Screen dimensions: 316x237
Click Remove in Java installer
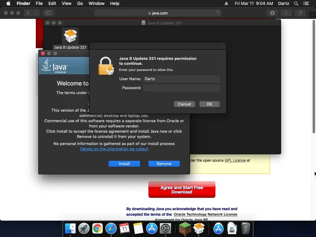[164, 164]
